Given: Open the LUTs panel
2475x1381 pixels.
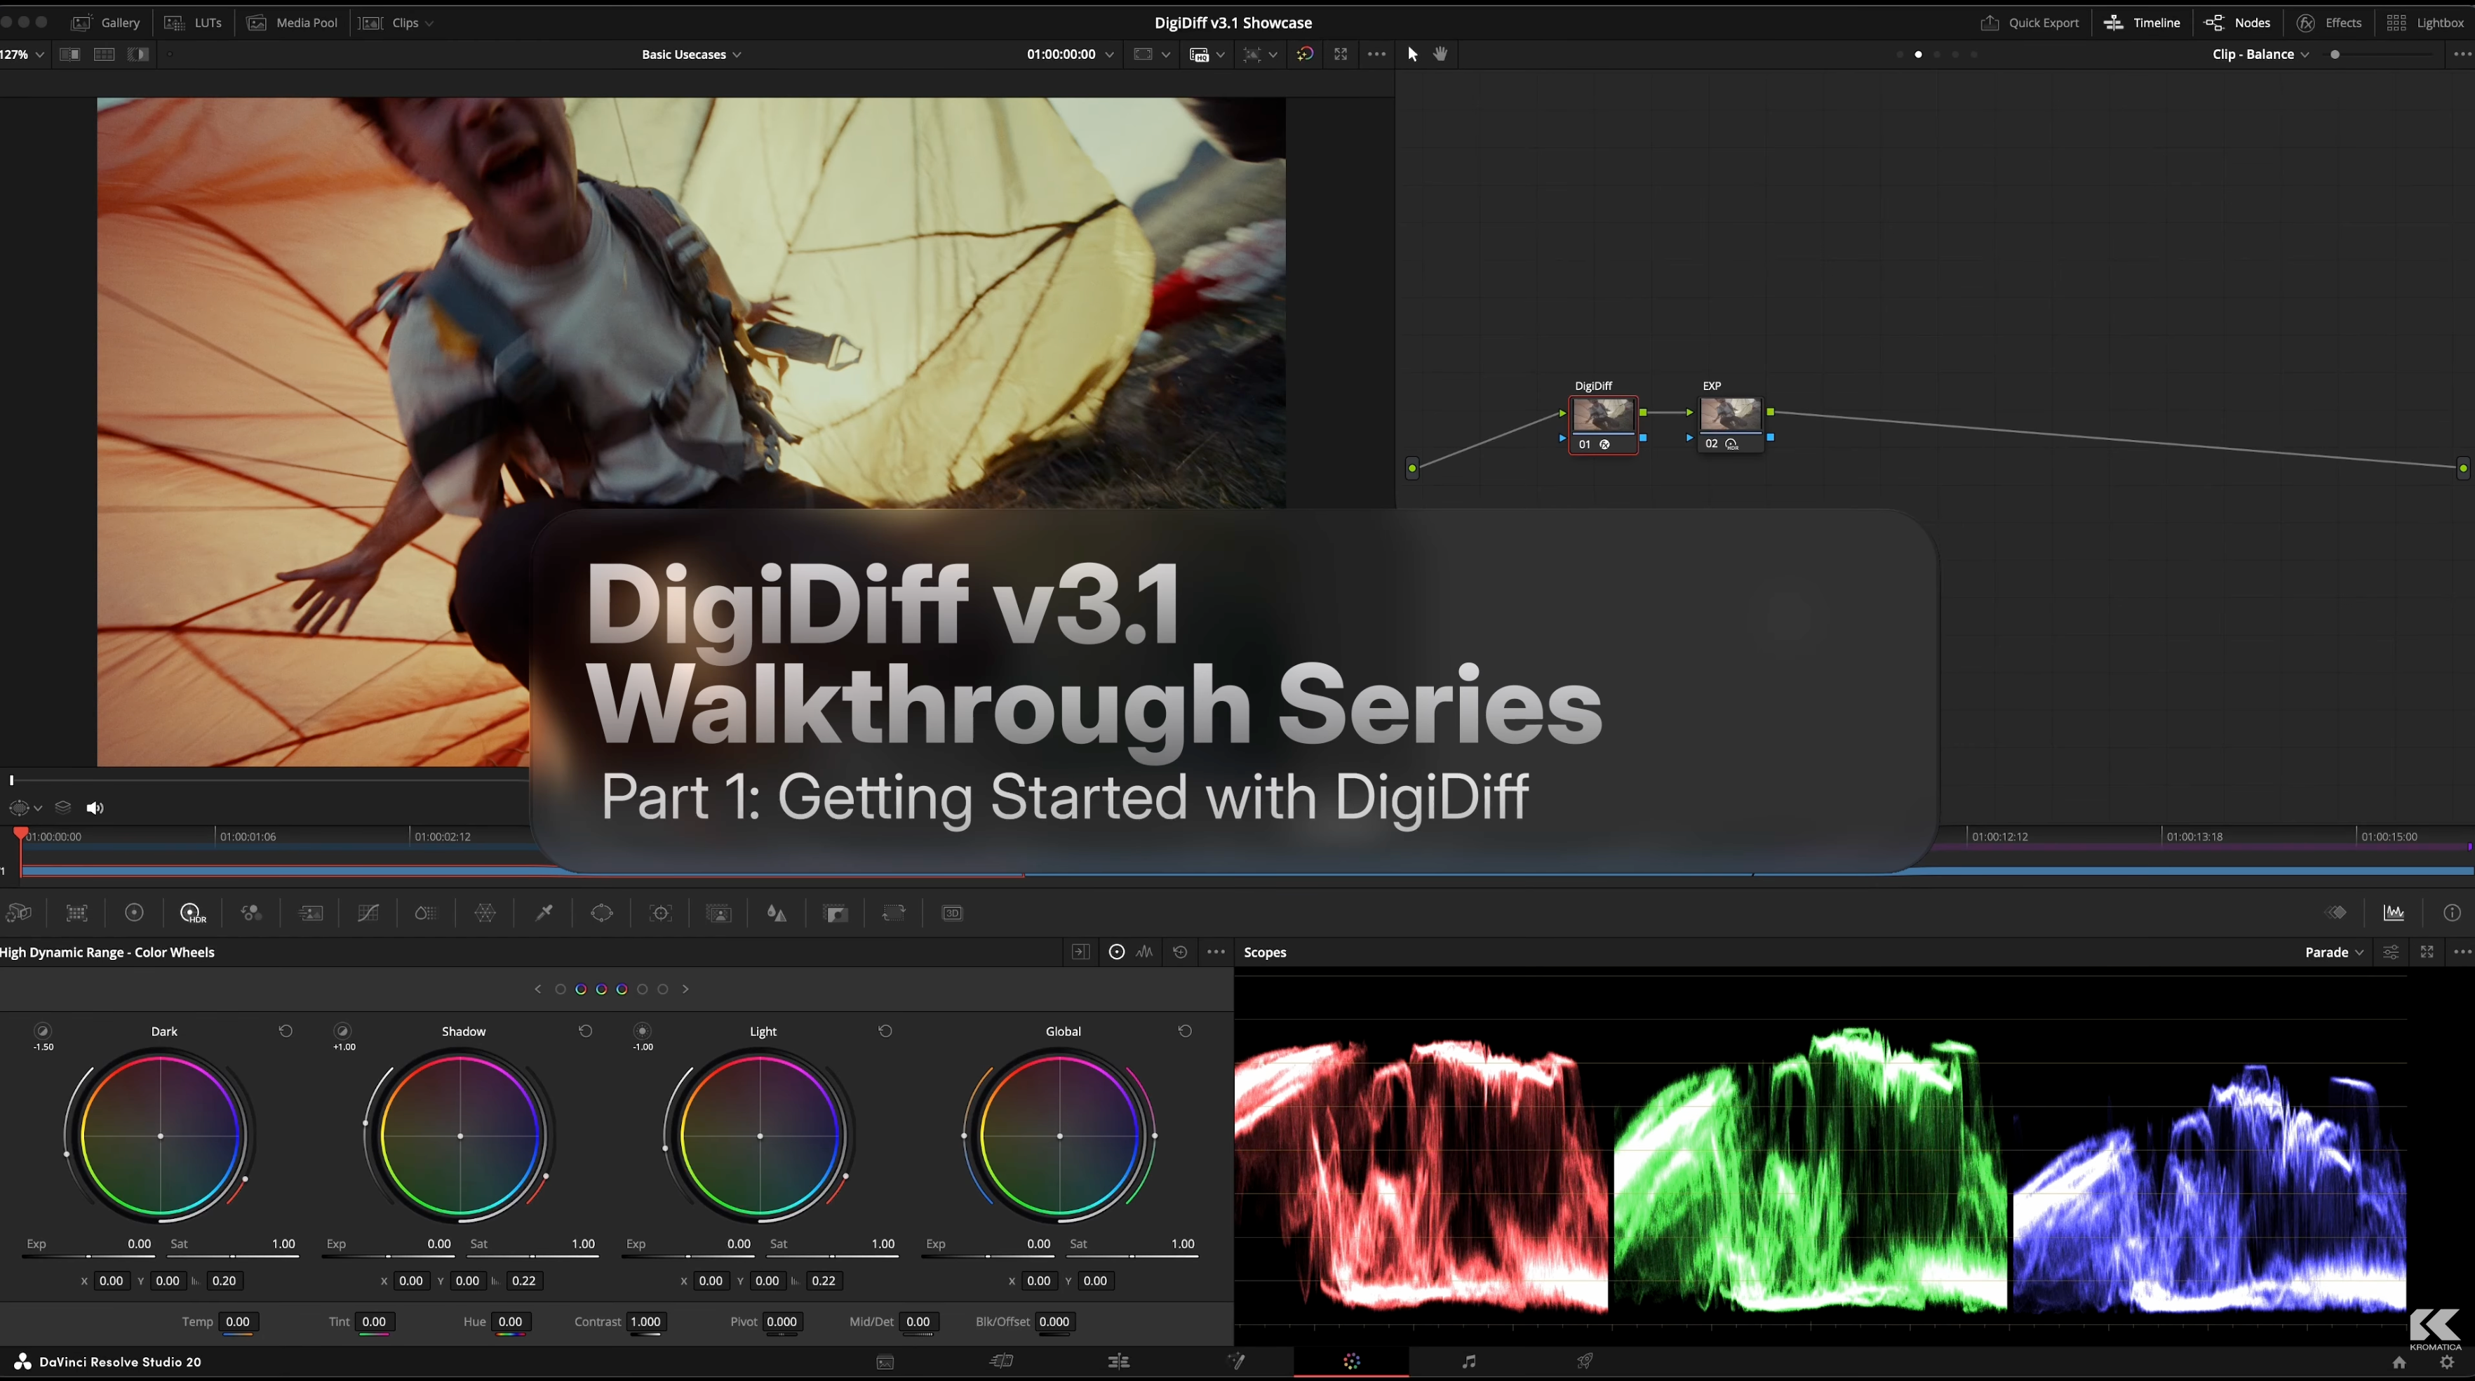Looking at the screenshot, I should coord(193,23).
